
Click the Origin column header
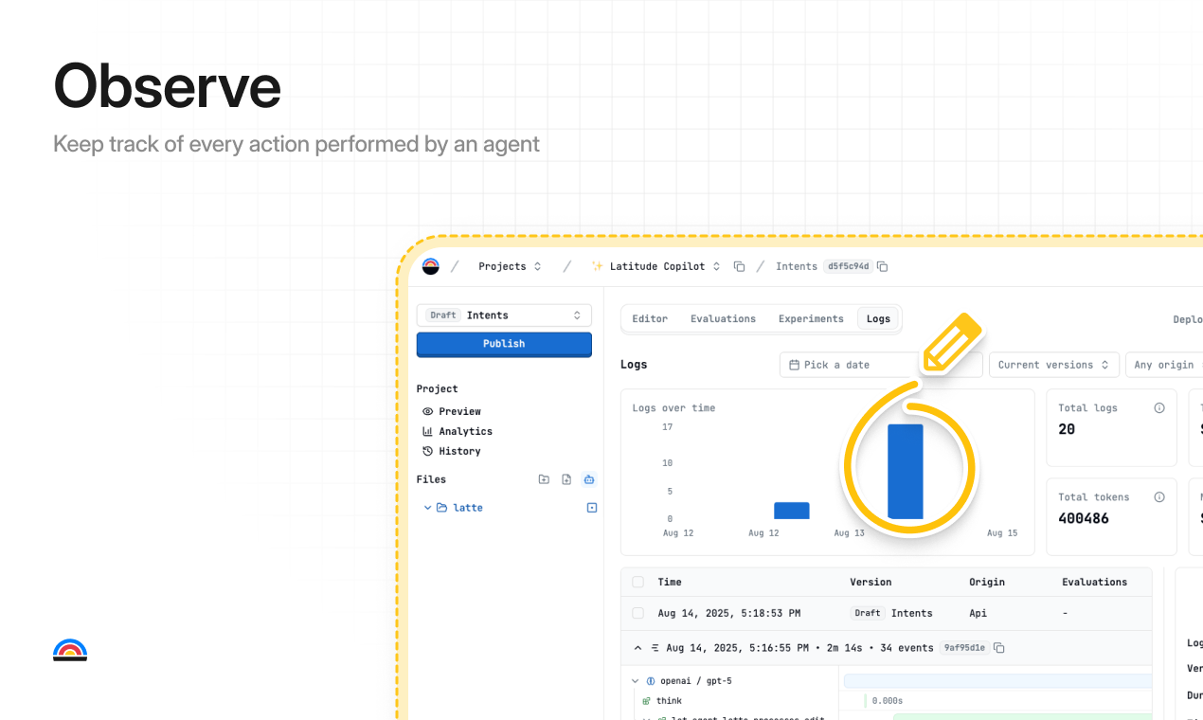tap(987, 582)
